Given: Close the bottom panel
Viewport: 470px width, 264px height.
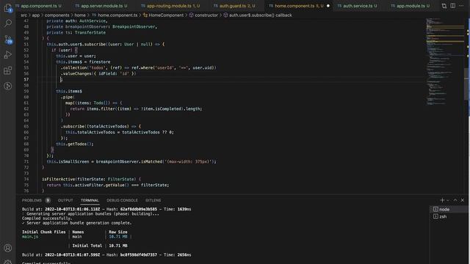Looking at the screenshot, I should pyautogui.click(x=463, y=200).
